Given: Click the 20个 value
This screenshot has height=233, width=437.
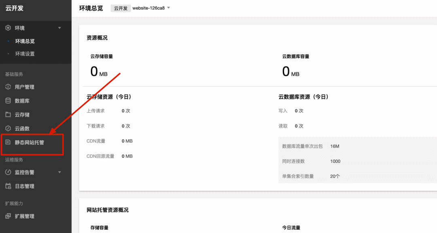Looking at the screenshot, I should click(335, 176).
